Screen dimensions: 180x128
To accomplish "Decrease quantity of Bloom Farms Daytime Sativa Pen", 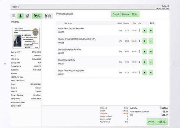I will pos(151,30).
